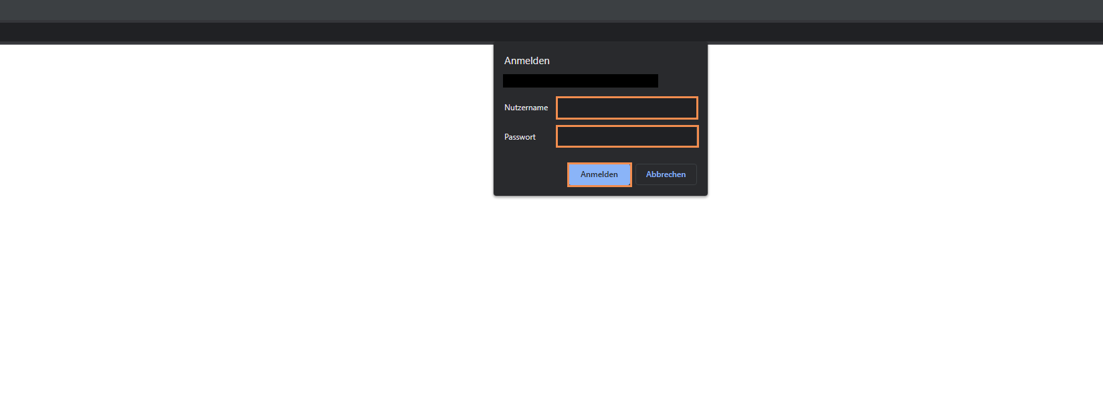Submit login with the blue Anmelden button

coord(599,174)
